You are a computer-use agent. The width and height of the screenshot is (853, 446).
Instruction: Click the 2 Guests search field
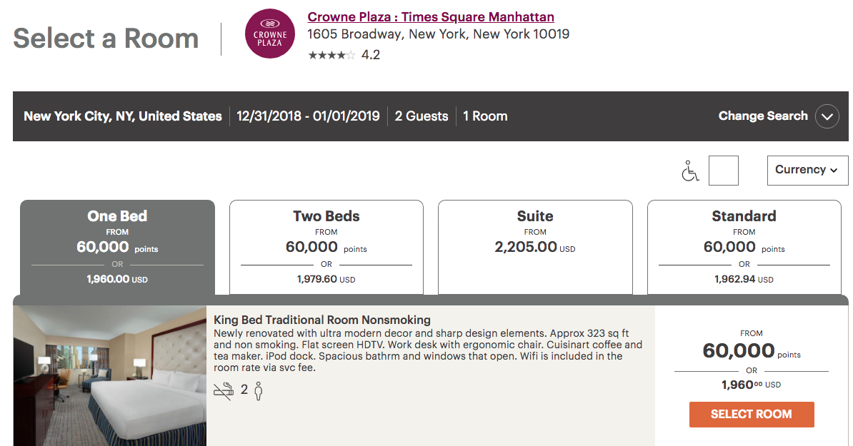tap(421, 116)
